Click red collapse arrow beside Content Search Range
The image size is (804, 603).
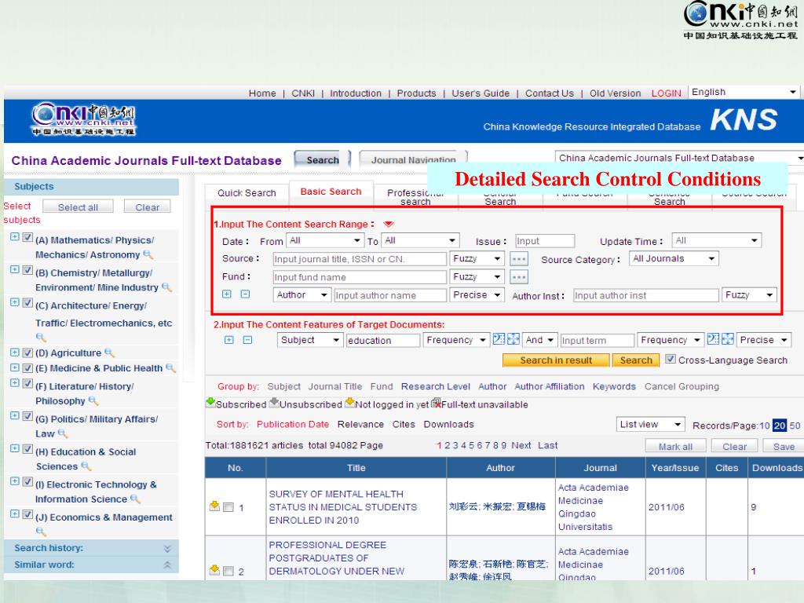pos(388,224)
